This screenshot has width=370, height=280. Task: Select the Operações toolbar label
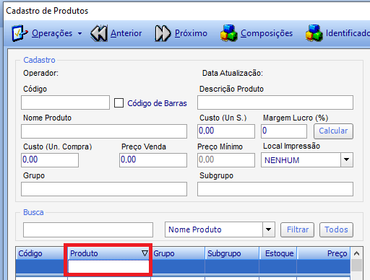click(52, 33)
